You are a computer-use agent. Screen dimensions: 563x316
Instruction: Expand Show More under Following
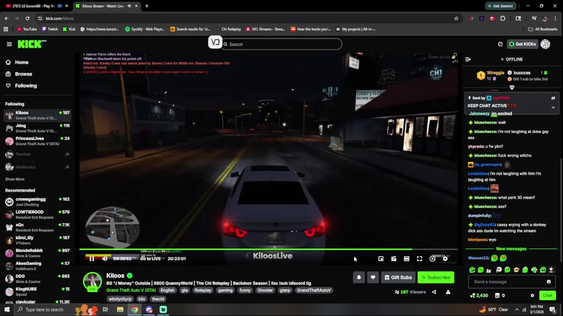click(x=15, y=179)
